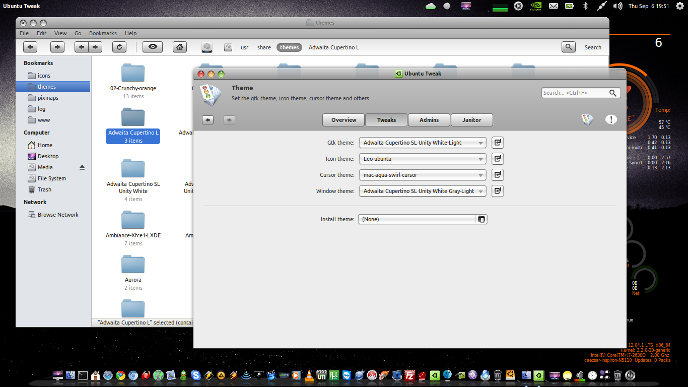This screenshot has height=387, width=688.
Task: Open the system gear menu in the top panel
Action: click(680, 6)
